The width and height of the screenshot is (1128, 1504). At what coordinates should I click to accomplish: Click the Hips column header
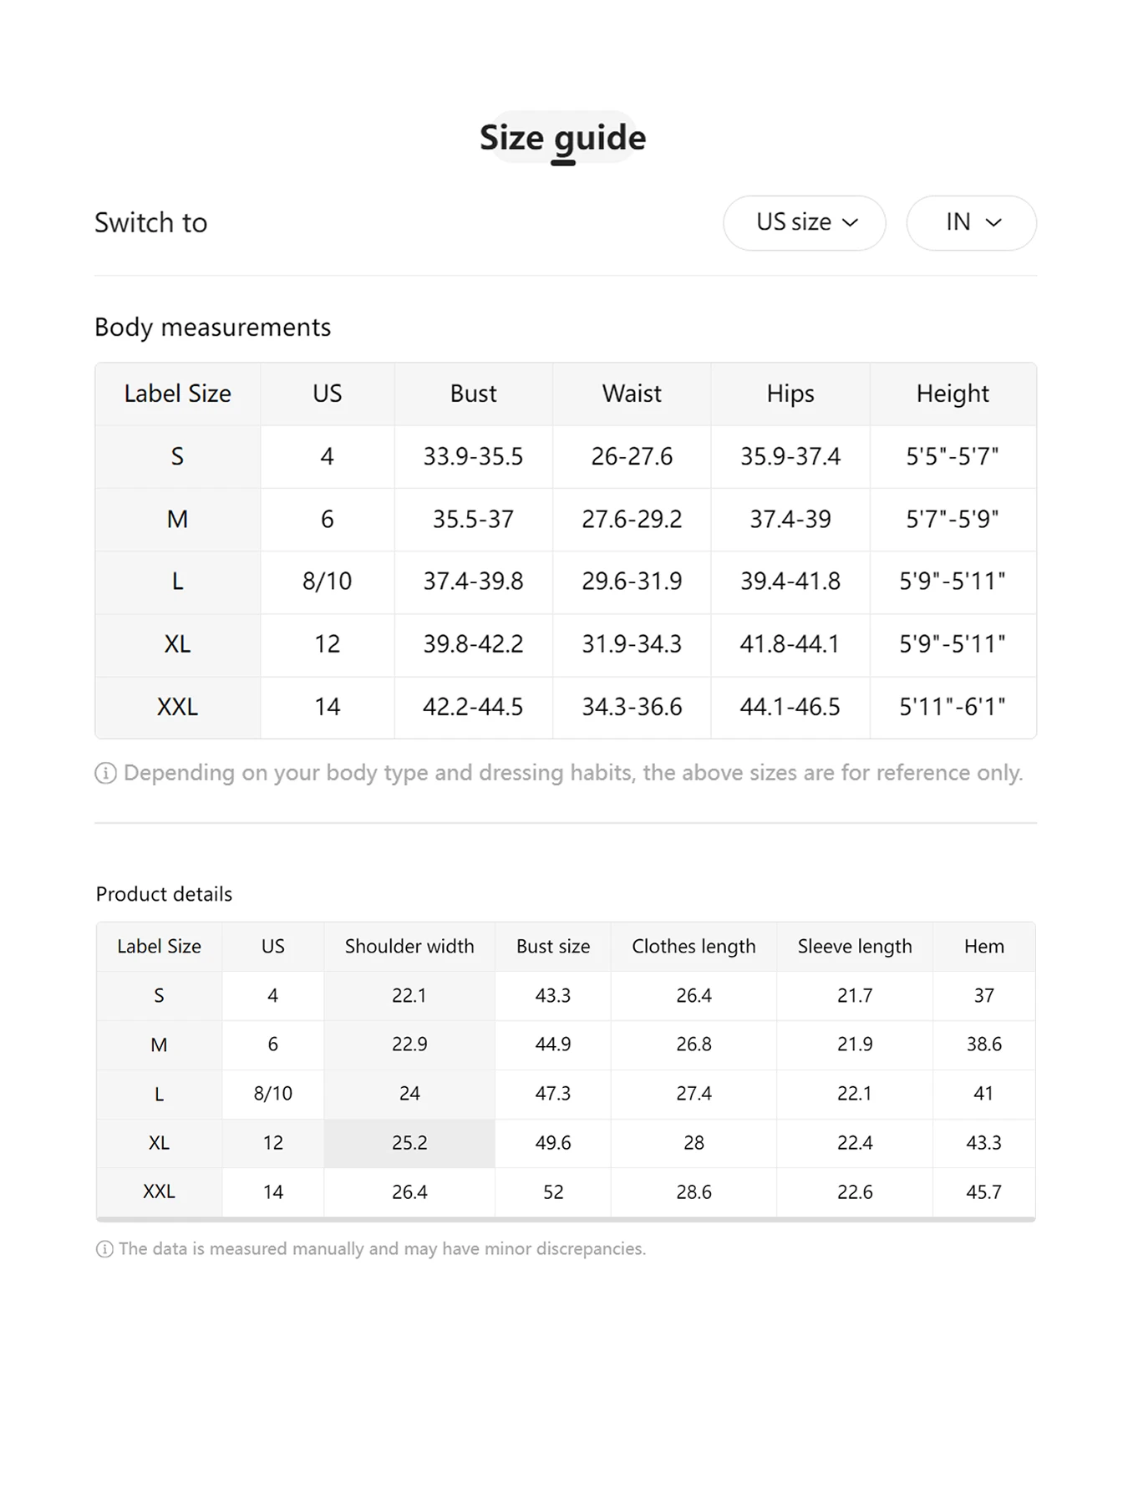(790, 394)
